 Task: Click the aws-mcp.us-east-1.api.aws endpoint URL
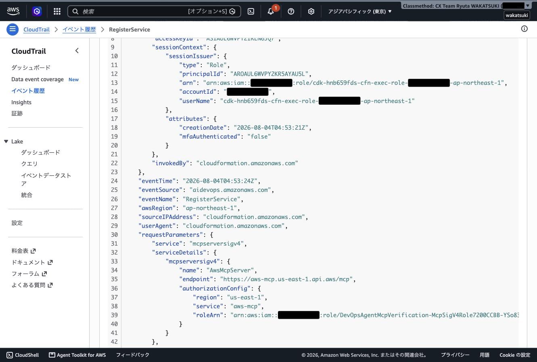pos(286,279)
